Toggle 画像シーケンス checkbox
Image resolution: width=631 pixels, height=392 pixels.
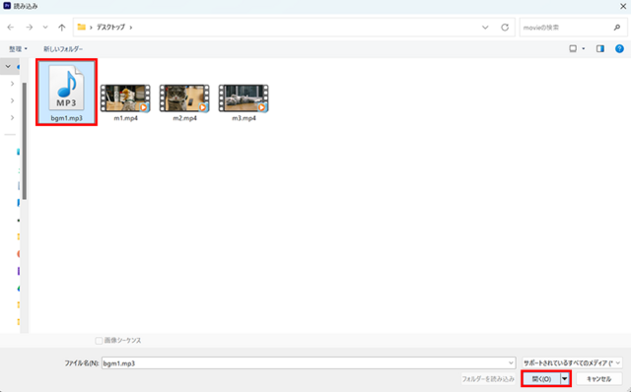coord(99,341)
